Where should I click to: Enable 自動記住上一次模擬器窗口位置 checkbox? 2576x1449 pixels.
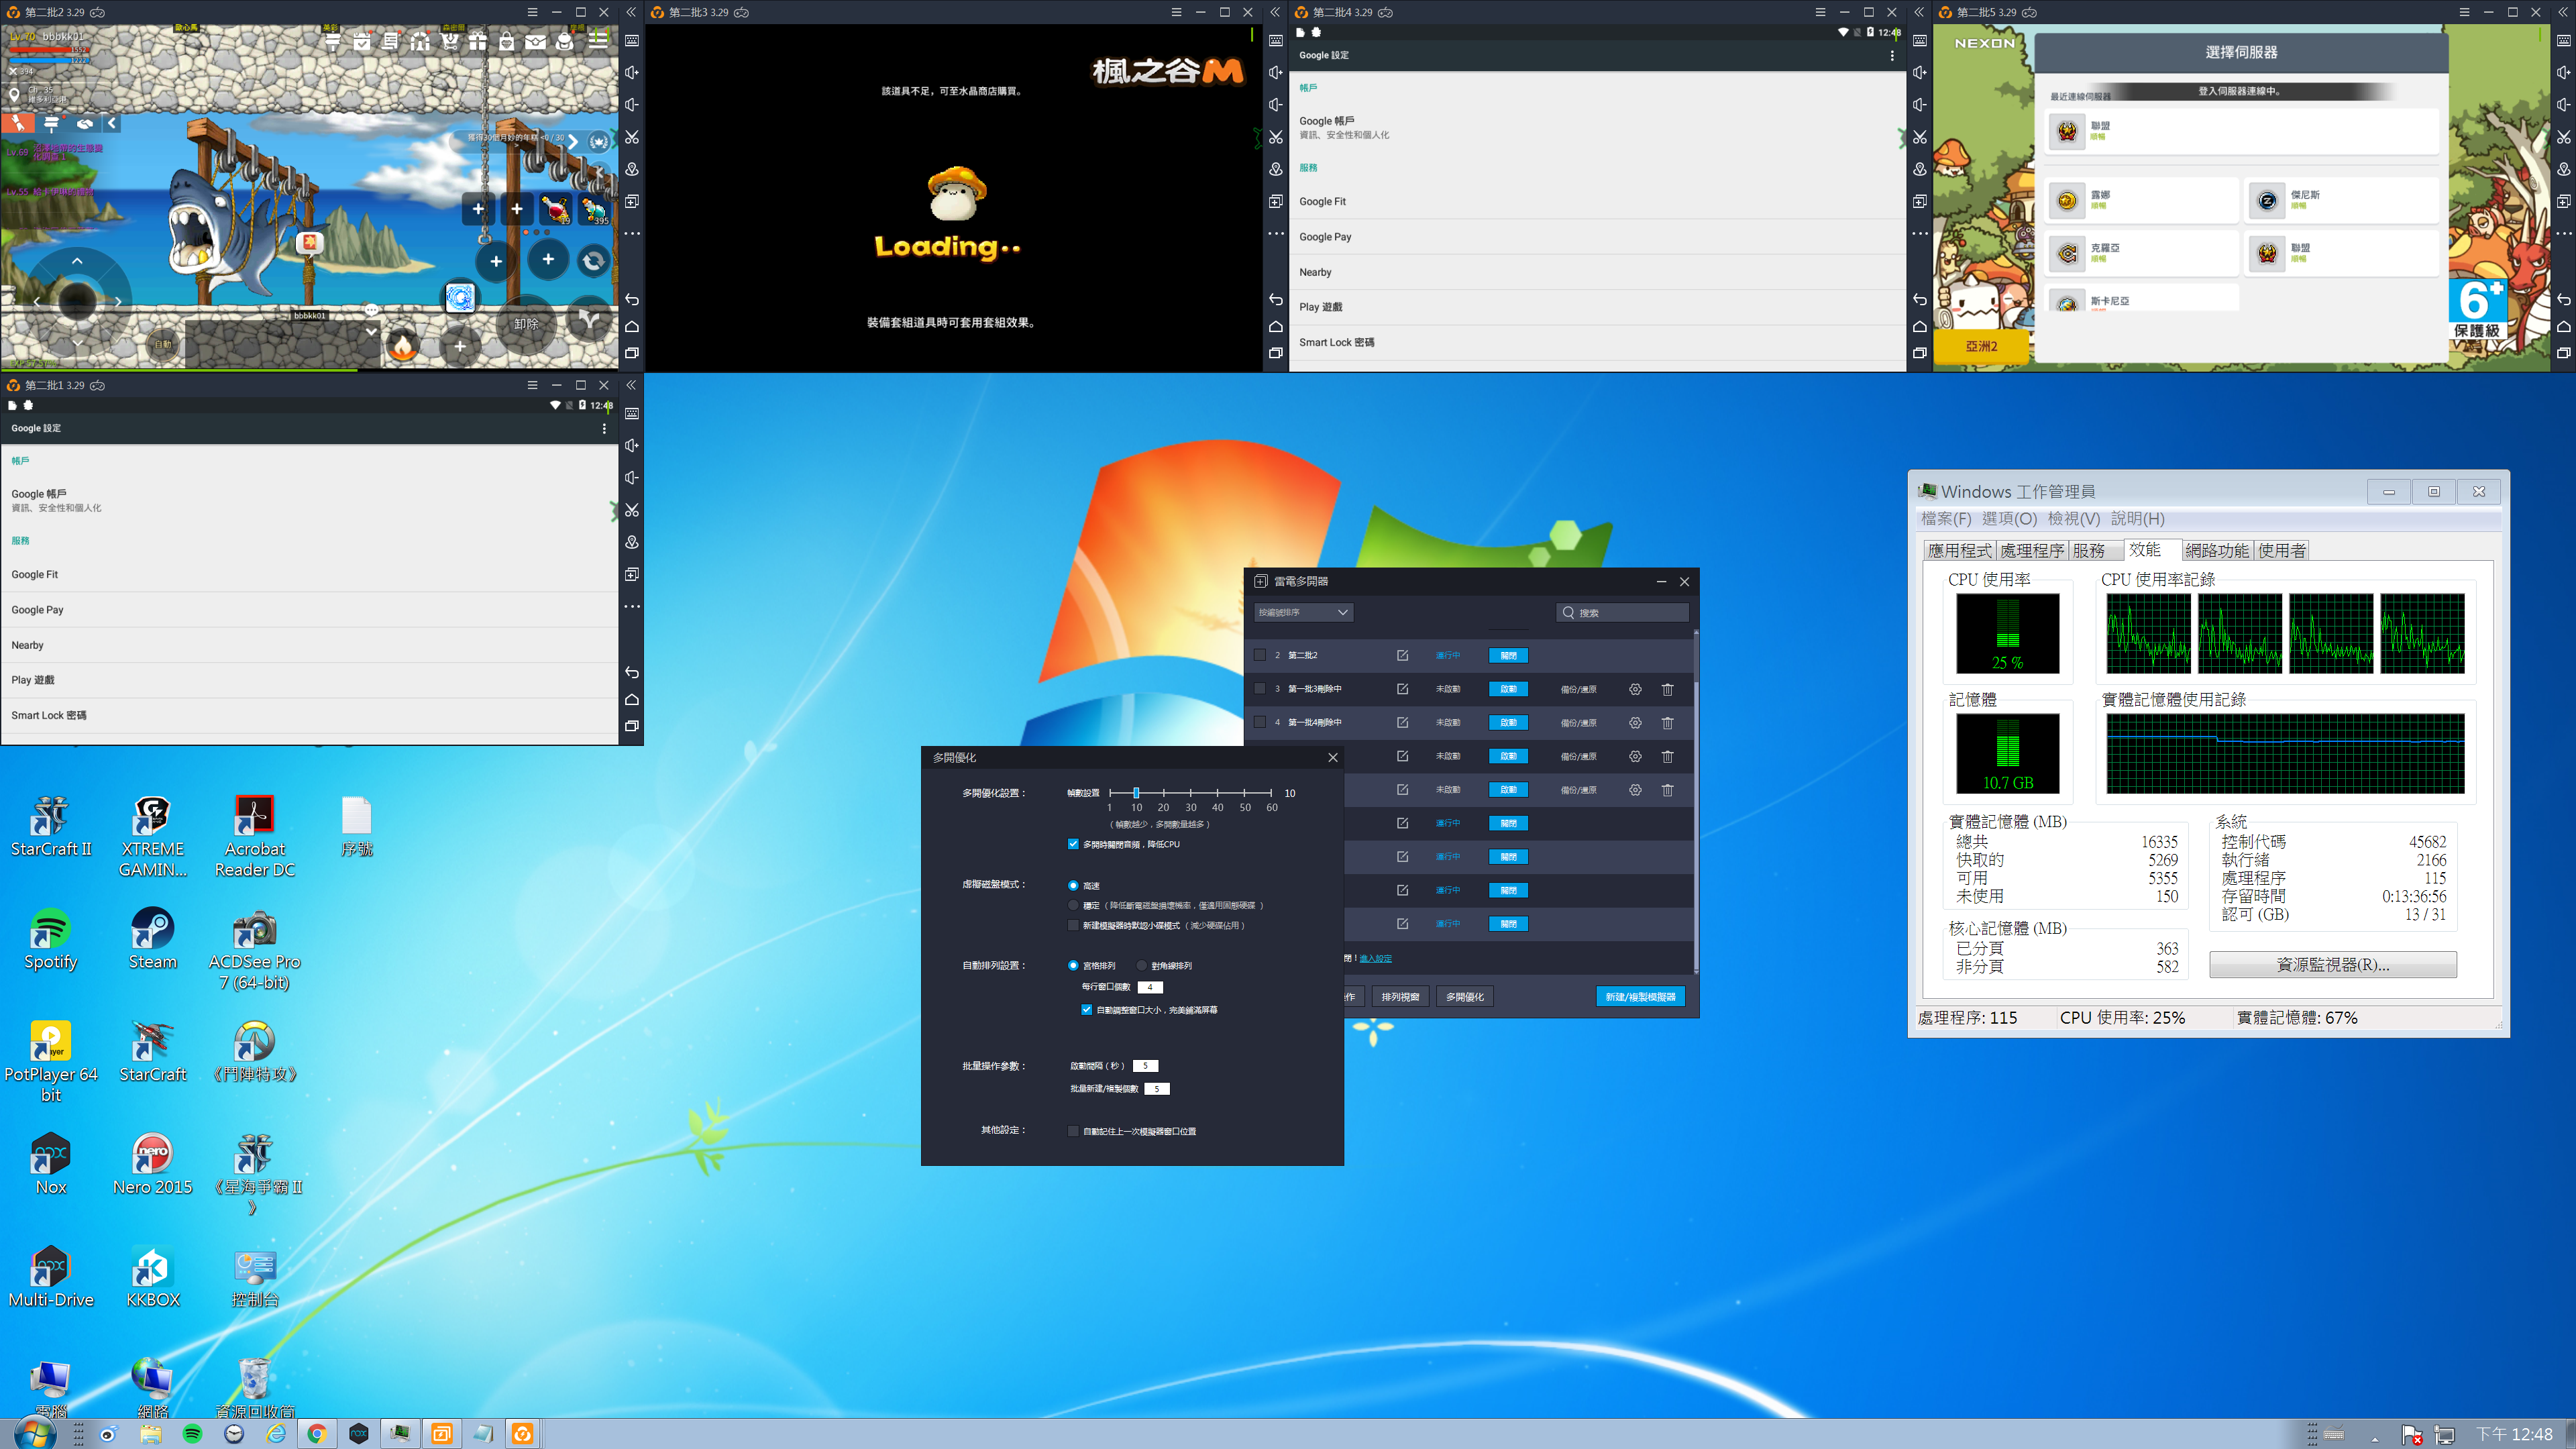point(1073,1131)
